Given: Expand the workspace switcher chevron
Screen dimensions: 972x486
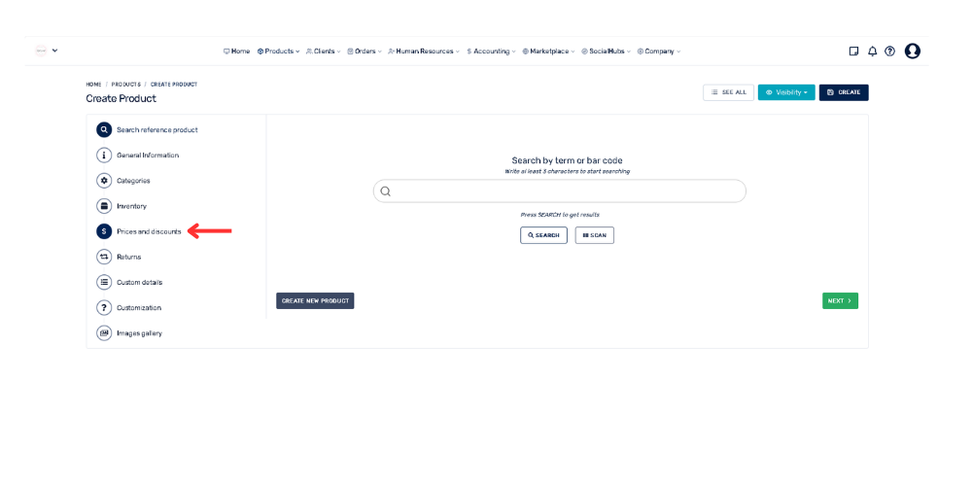Looking at the screenshot, I should tap(54, 51).
